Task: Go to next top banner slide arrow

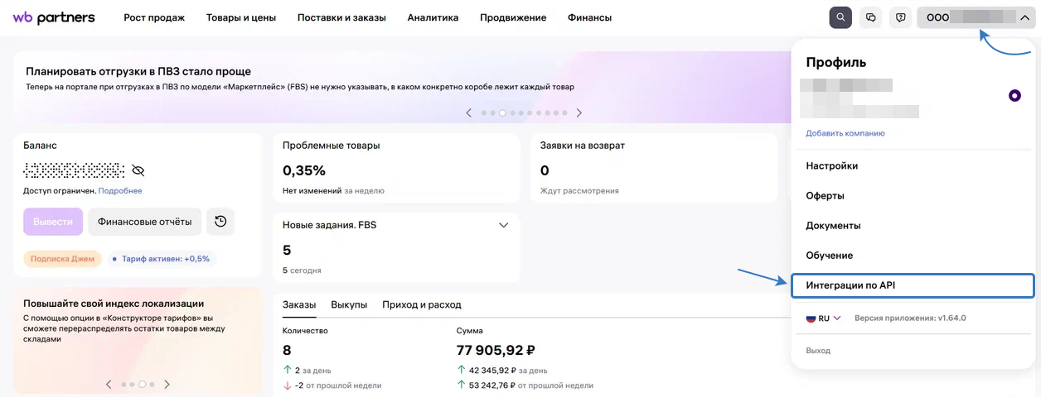Action: (579, 112)
